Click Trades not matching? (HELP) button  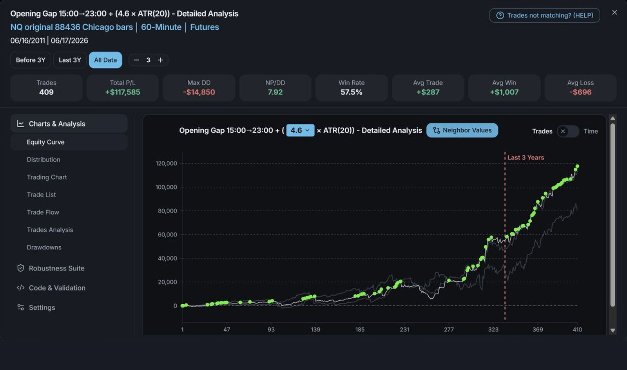[545, 15]
